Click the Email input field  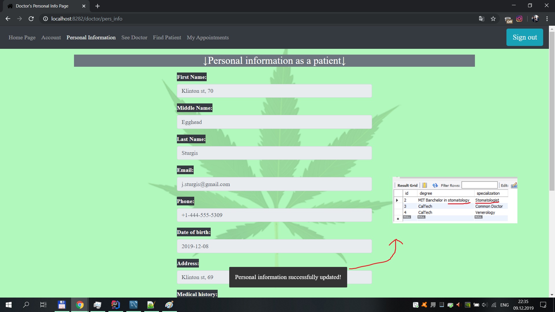pos(274,184)
